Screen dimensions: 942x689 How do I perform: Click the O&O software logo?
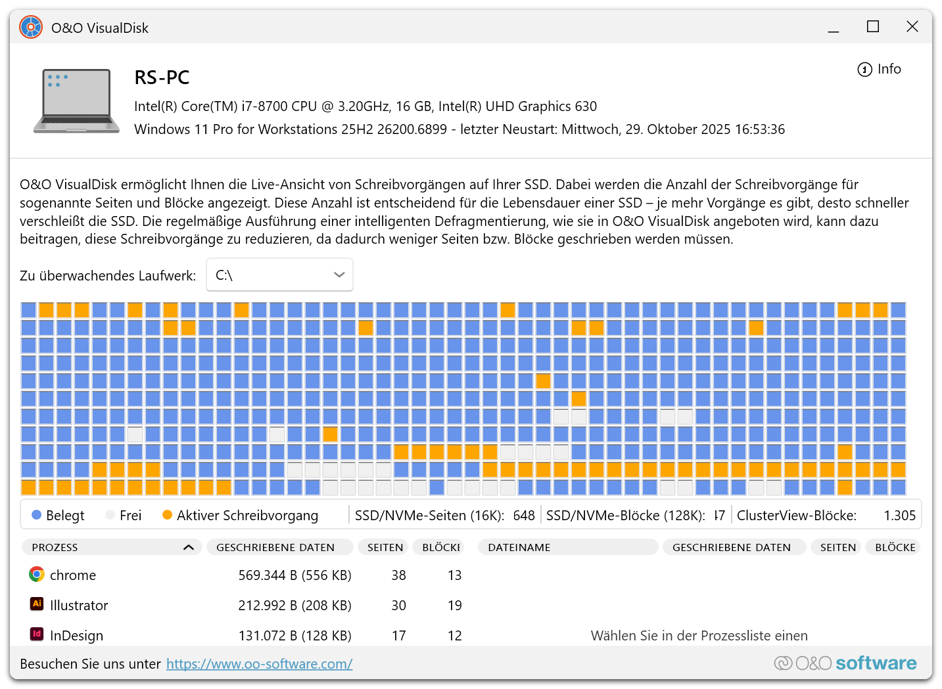[x=845, y=663]
